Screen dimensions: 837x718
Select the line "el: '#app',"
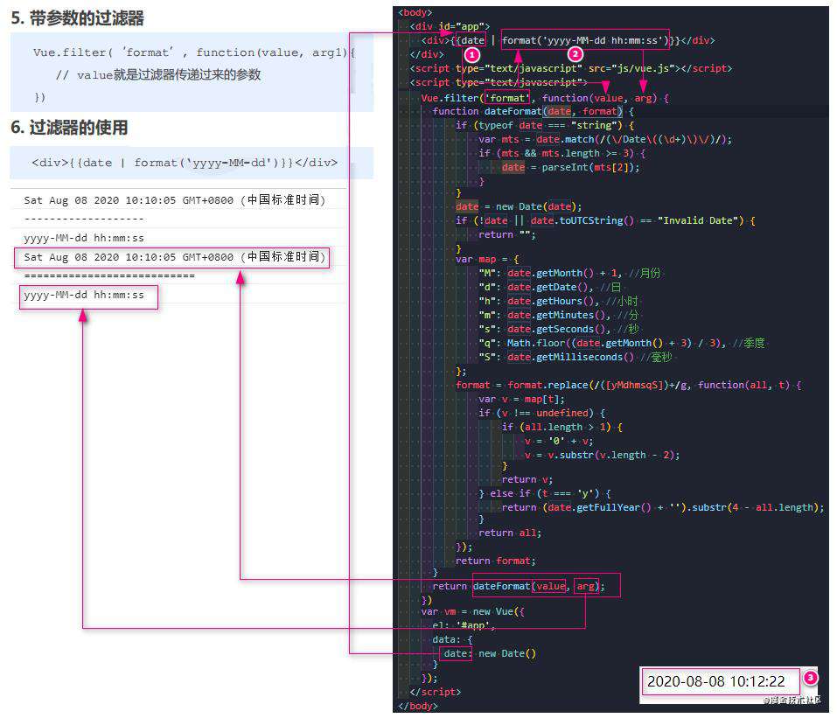pyautogui.click(x=464, y=625)
